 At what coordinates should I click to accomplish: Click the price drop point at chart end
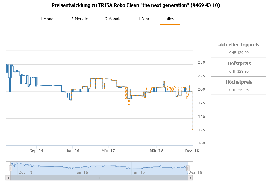[192, 129]
